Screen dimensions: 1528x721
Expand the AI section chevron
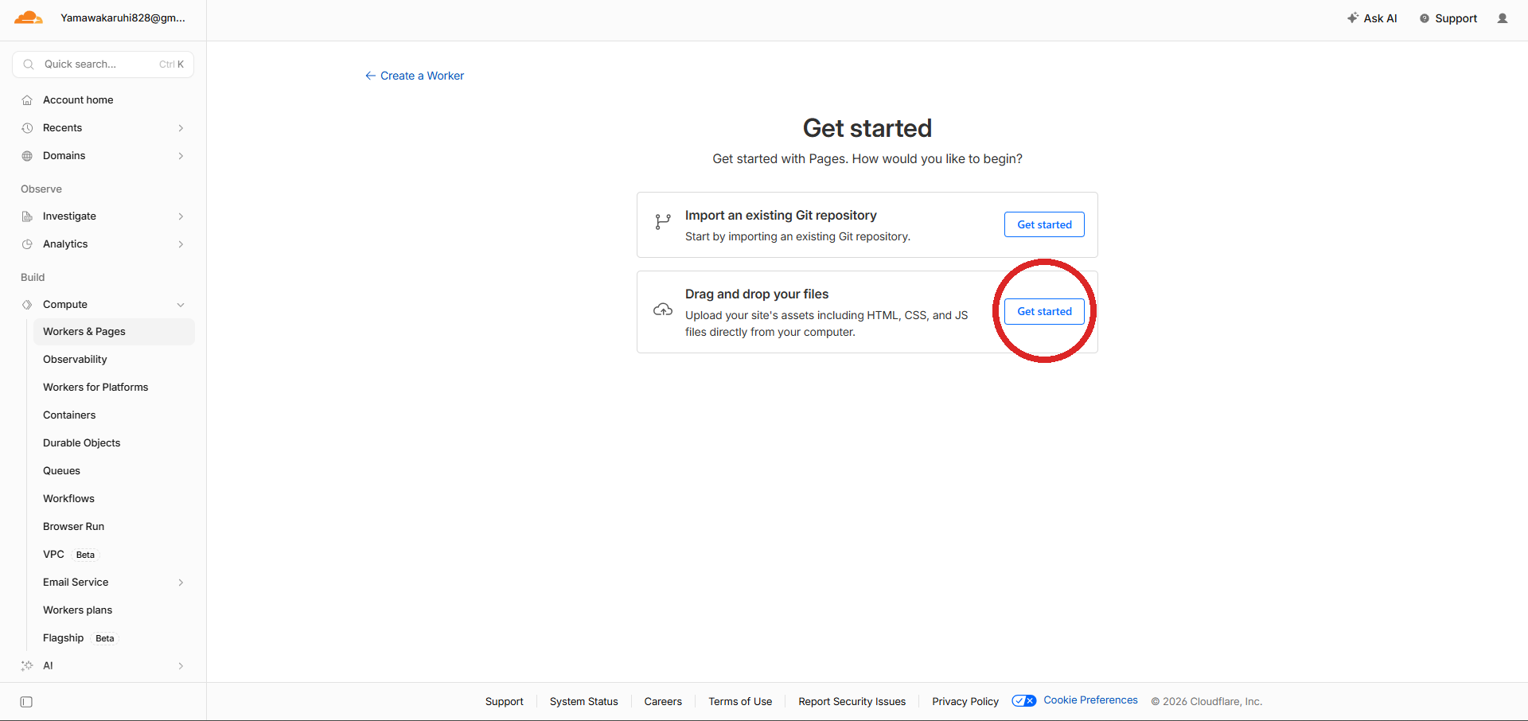tap(181, 666)
